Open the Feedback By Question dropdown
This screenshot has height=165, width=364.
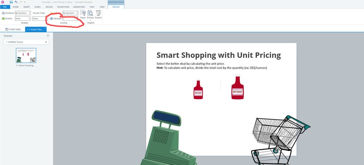23,13
